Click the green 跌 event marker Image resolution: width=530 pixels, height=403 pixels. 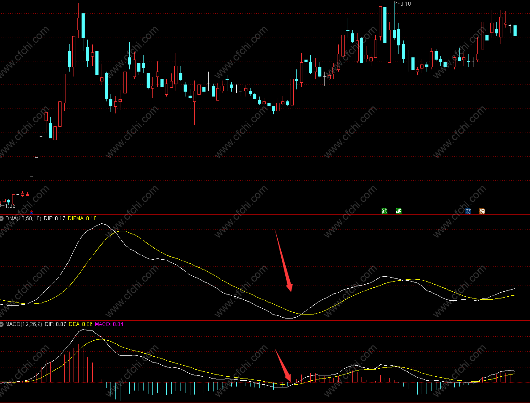(385, 211)
